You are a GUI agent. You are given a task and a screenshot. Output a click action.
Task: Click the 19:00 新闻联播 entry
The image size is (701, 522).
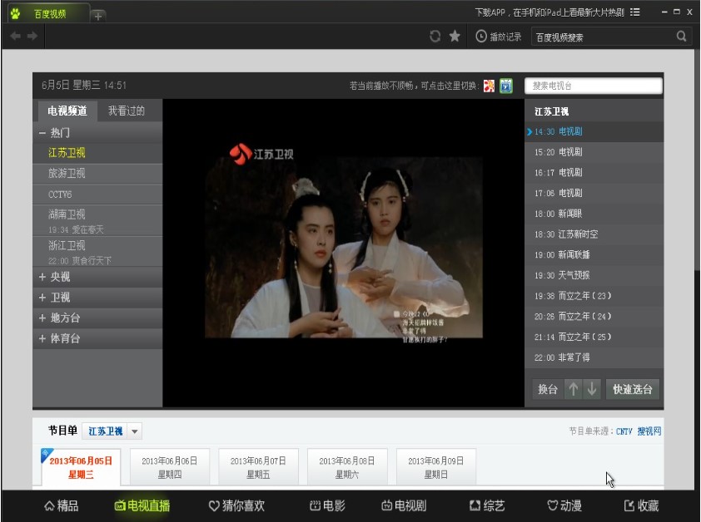click(x=594, y=255)
